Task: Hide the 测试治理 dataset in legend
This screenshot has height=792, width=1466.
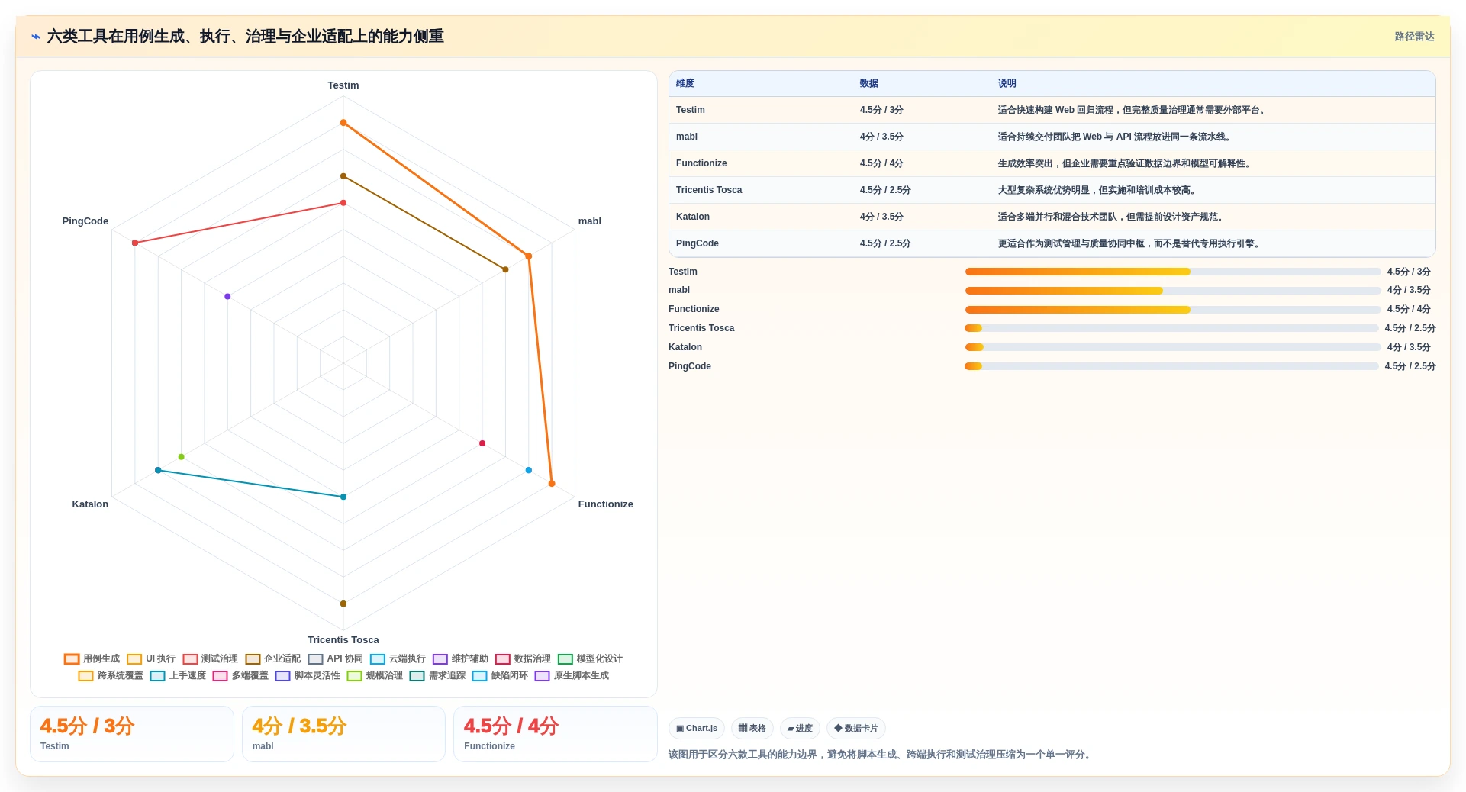Action: (x=210, y=658)
